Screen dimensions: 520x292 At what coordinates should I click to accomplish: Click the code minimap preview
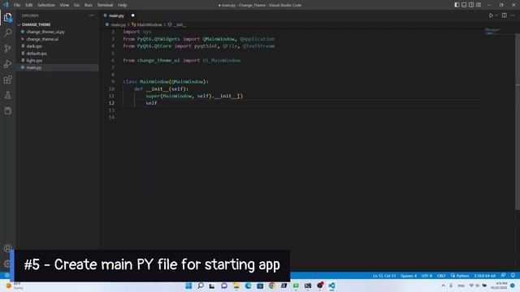[x=492, y=31]
